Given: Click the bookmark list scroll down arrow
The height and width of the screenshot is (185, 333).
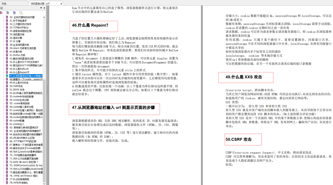Looking at the screenshot, I should 44,184.
